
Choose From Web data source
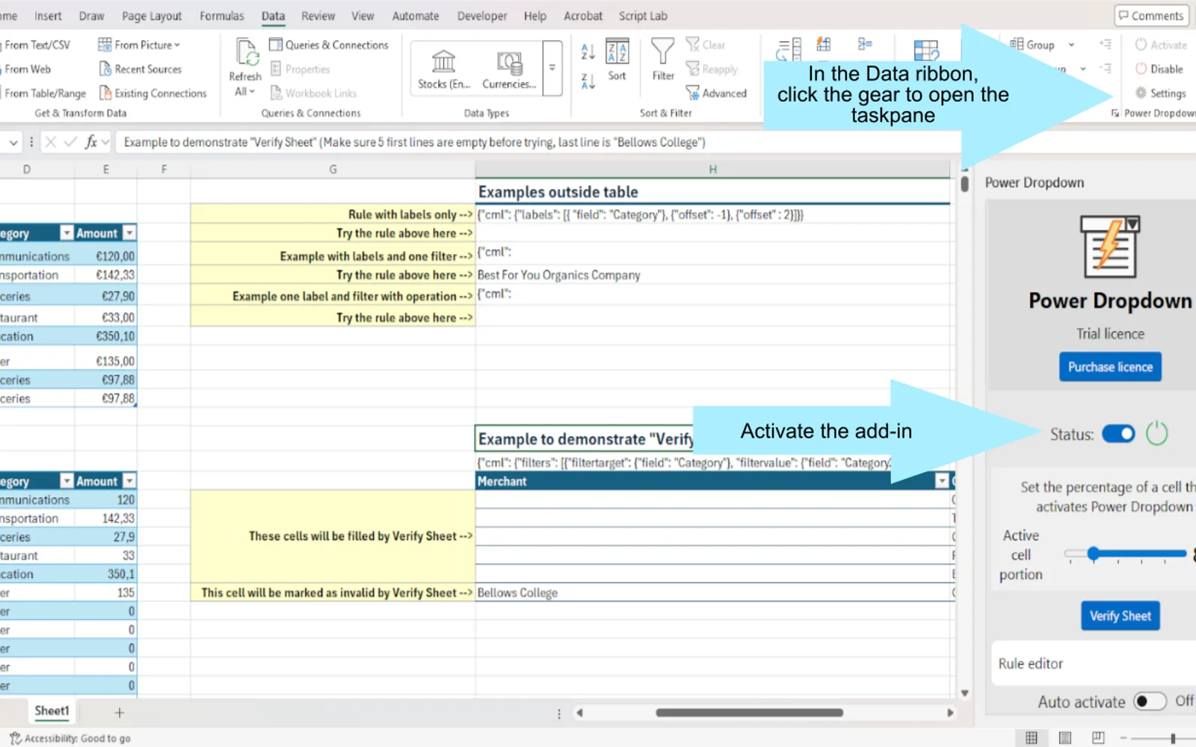[x=25, y=69]
